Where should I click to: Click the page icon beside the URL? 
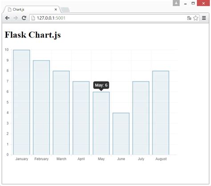click(x=33, y=18)
